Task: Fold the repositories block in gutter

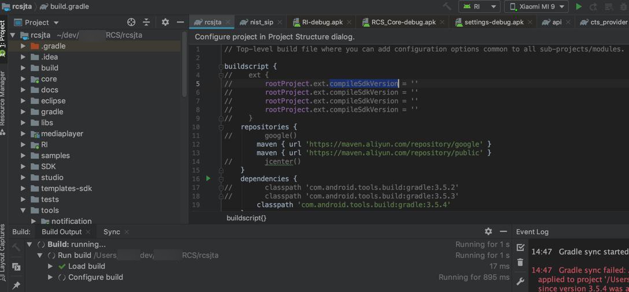Action: [x=221, y=127]
